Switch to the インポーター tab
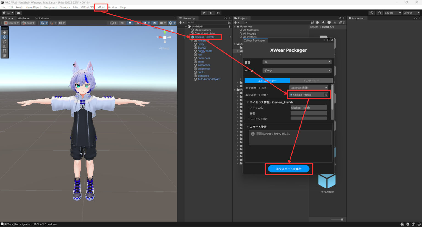Screen dimensions: 422x237 312,80
